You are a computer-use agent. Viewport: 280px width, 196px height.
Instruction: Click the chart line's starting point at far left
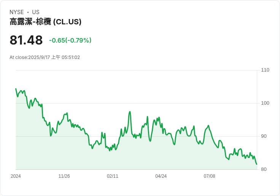[x=16, y=89]
